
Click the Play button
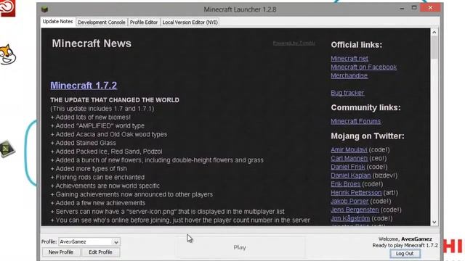[240, 247]
